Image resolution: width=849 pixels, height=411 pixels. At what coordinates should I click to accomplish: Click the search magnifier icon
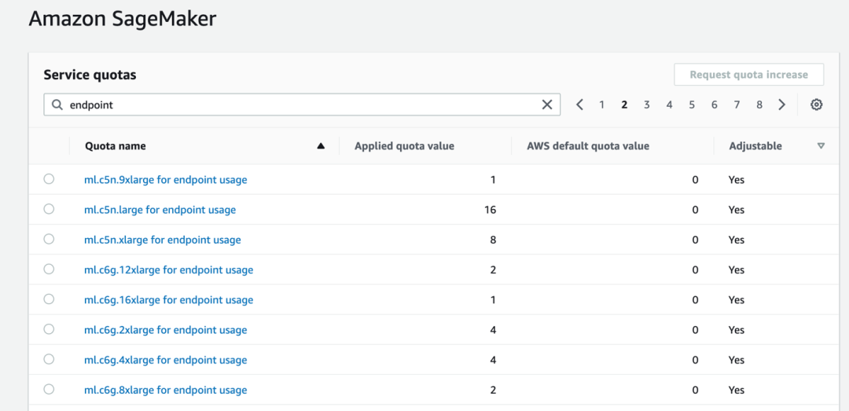click(x=57, y=105)
